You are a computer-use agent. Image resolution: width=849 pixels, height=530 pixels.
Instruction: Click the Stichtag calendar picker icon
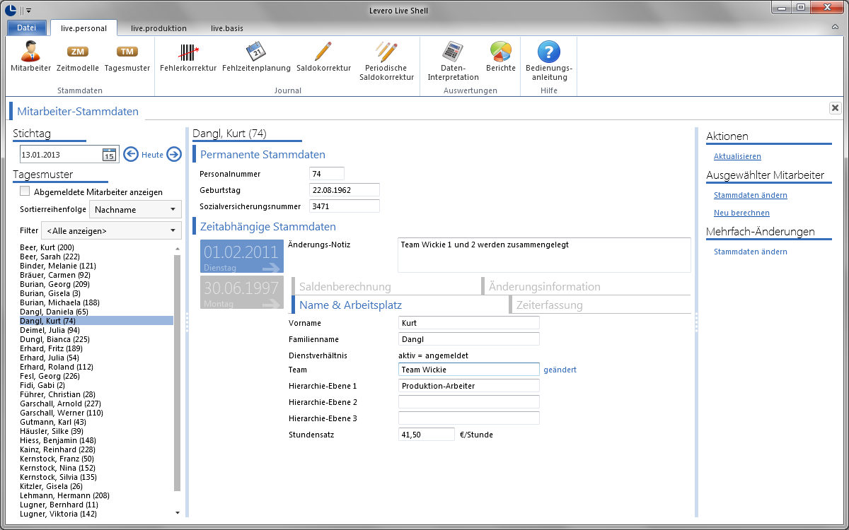pos(109,155)
